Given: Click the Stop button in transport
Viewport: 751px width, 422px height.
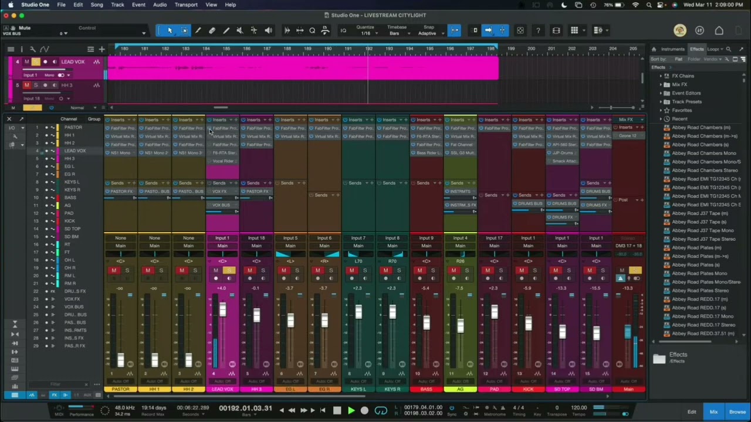Looking at the screenshot, I should (x=337, y=411).
